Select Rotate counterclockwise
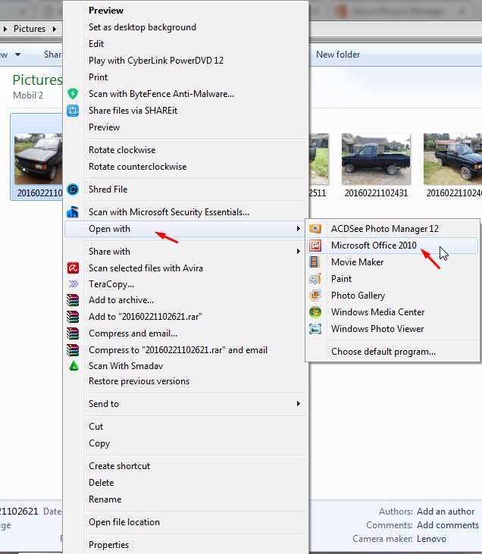 tap(137, 167)
